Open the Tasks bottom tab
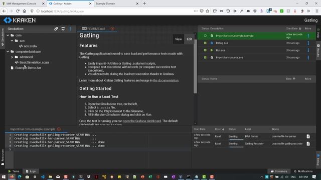This screenshot has height=180, width=321. coord(14,171)
